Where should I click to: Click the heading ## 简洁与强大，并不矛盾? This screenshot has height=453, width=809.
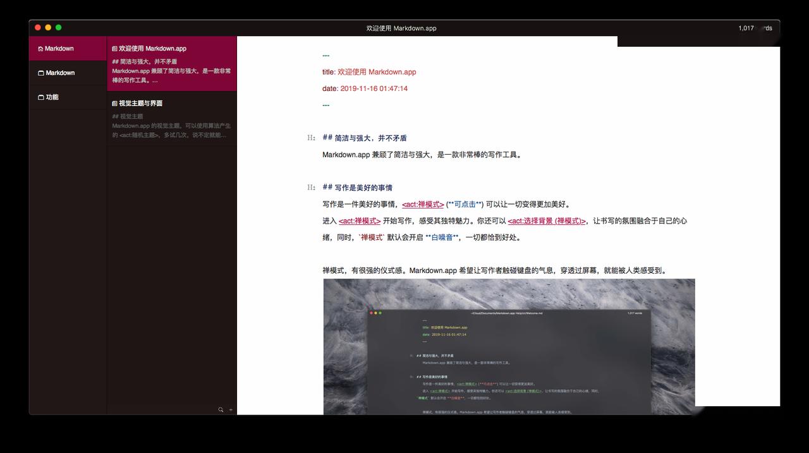(x=365, y=138)
